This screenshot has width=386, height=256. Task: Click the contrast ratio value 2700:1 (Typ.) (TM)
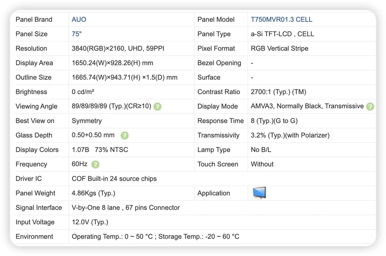pos(278,92)
